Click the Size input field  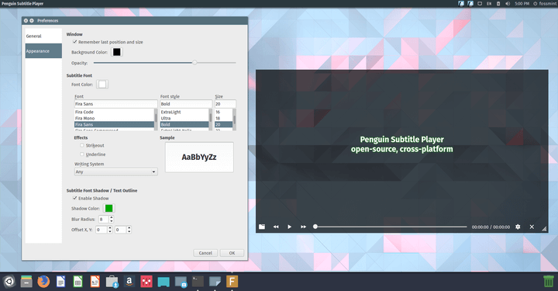[x=226, y=104]
